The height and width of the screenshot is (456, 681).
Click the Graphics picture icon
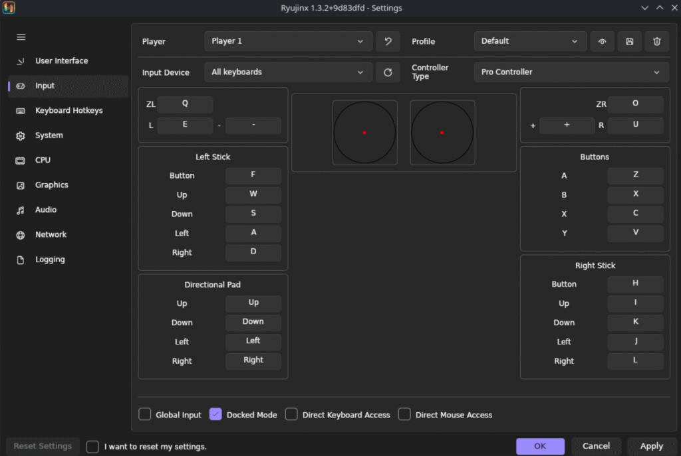click(x=21, y=186)
